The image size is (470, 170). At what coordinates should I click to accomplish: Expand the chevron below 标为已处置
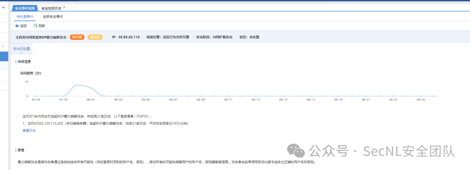point(21,52)
